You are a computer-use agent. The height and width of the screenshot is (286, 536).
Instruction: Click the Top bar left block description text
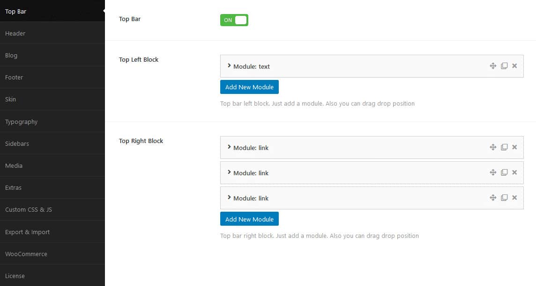pyautogui.click(x=317, y=103)
